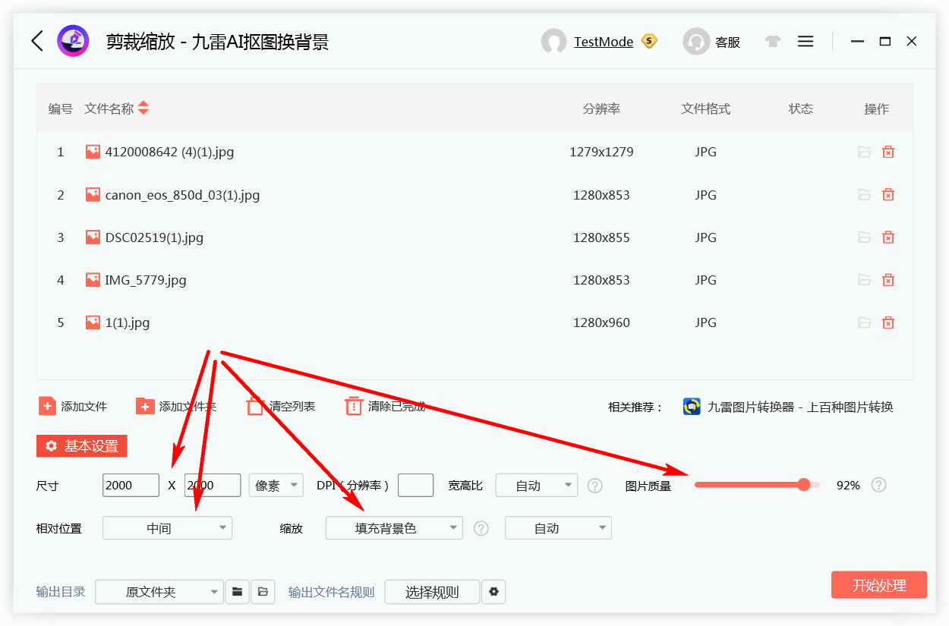Screen dimensions: 949x626
Task: Open the 缩放 填充背景色 dropdown
Action: (x=394, y=527)
